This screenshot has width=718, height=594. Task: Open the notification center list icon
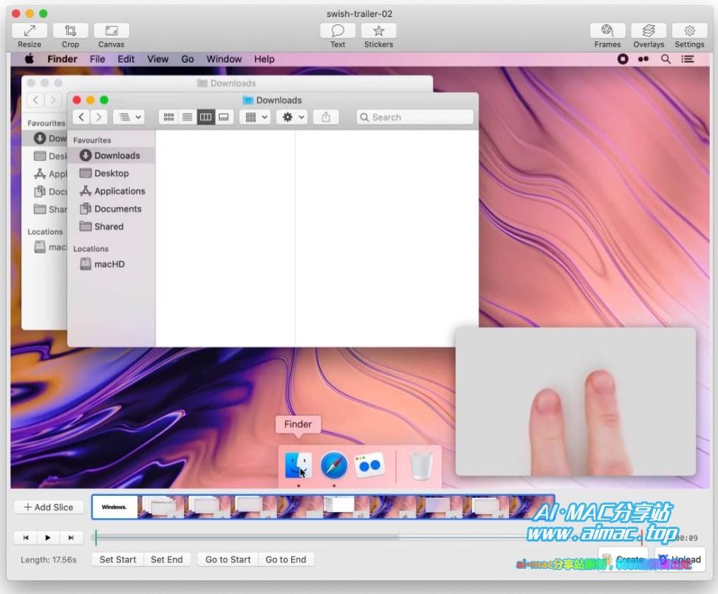click(x=687, y=59)
